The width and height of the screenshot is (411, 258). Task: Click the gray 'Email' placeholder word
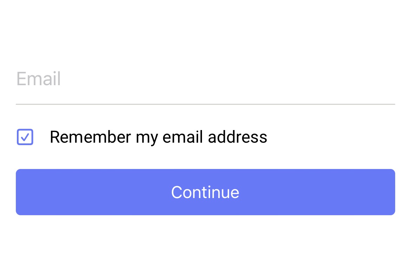pos(39,79)
